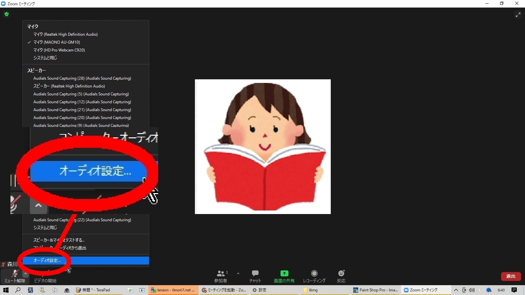Start screen sharing with 画面の共有
The image size is (525, 295).
point(284,276)
